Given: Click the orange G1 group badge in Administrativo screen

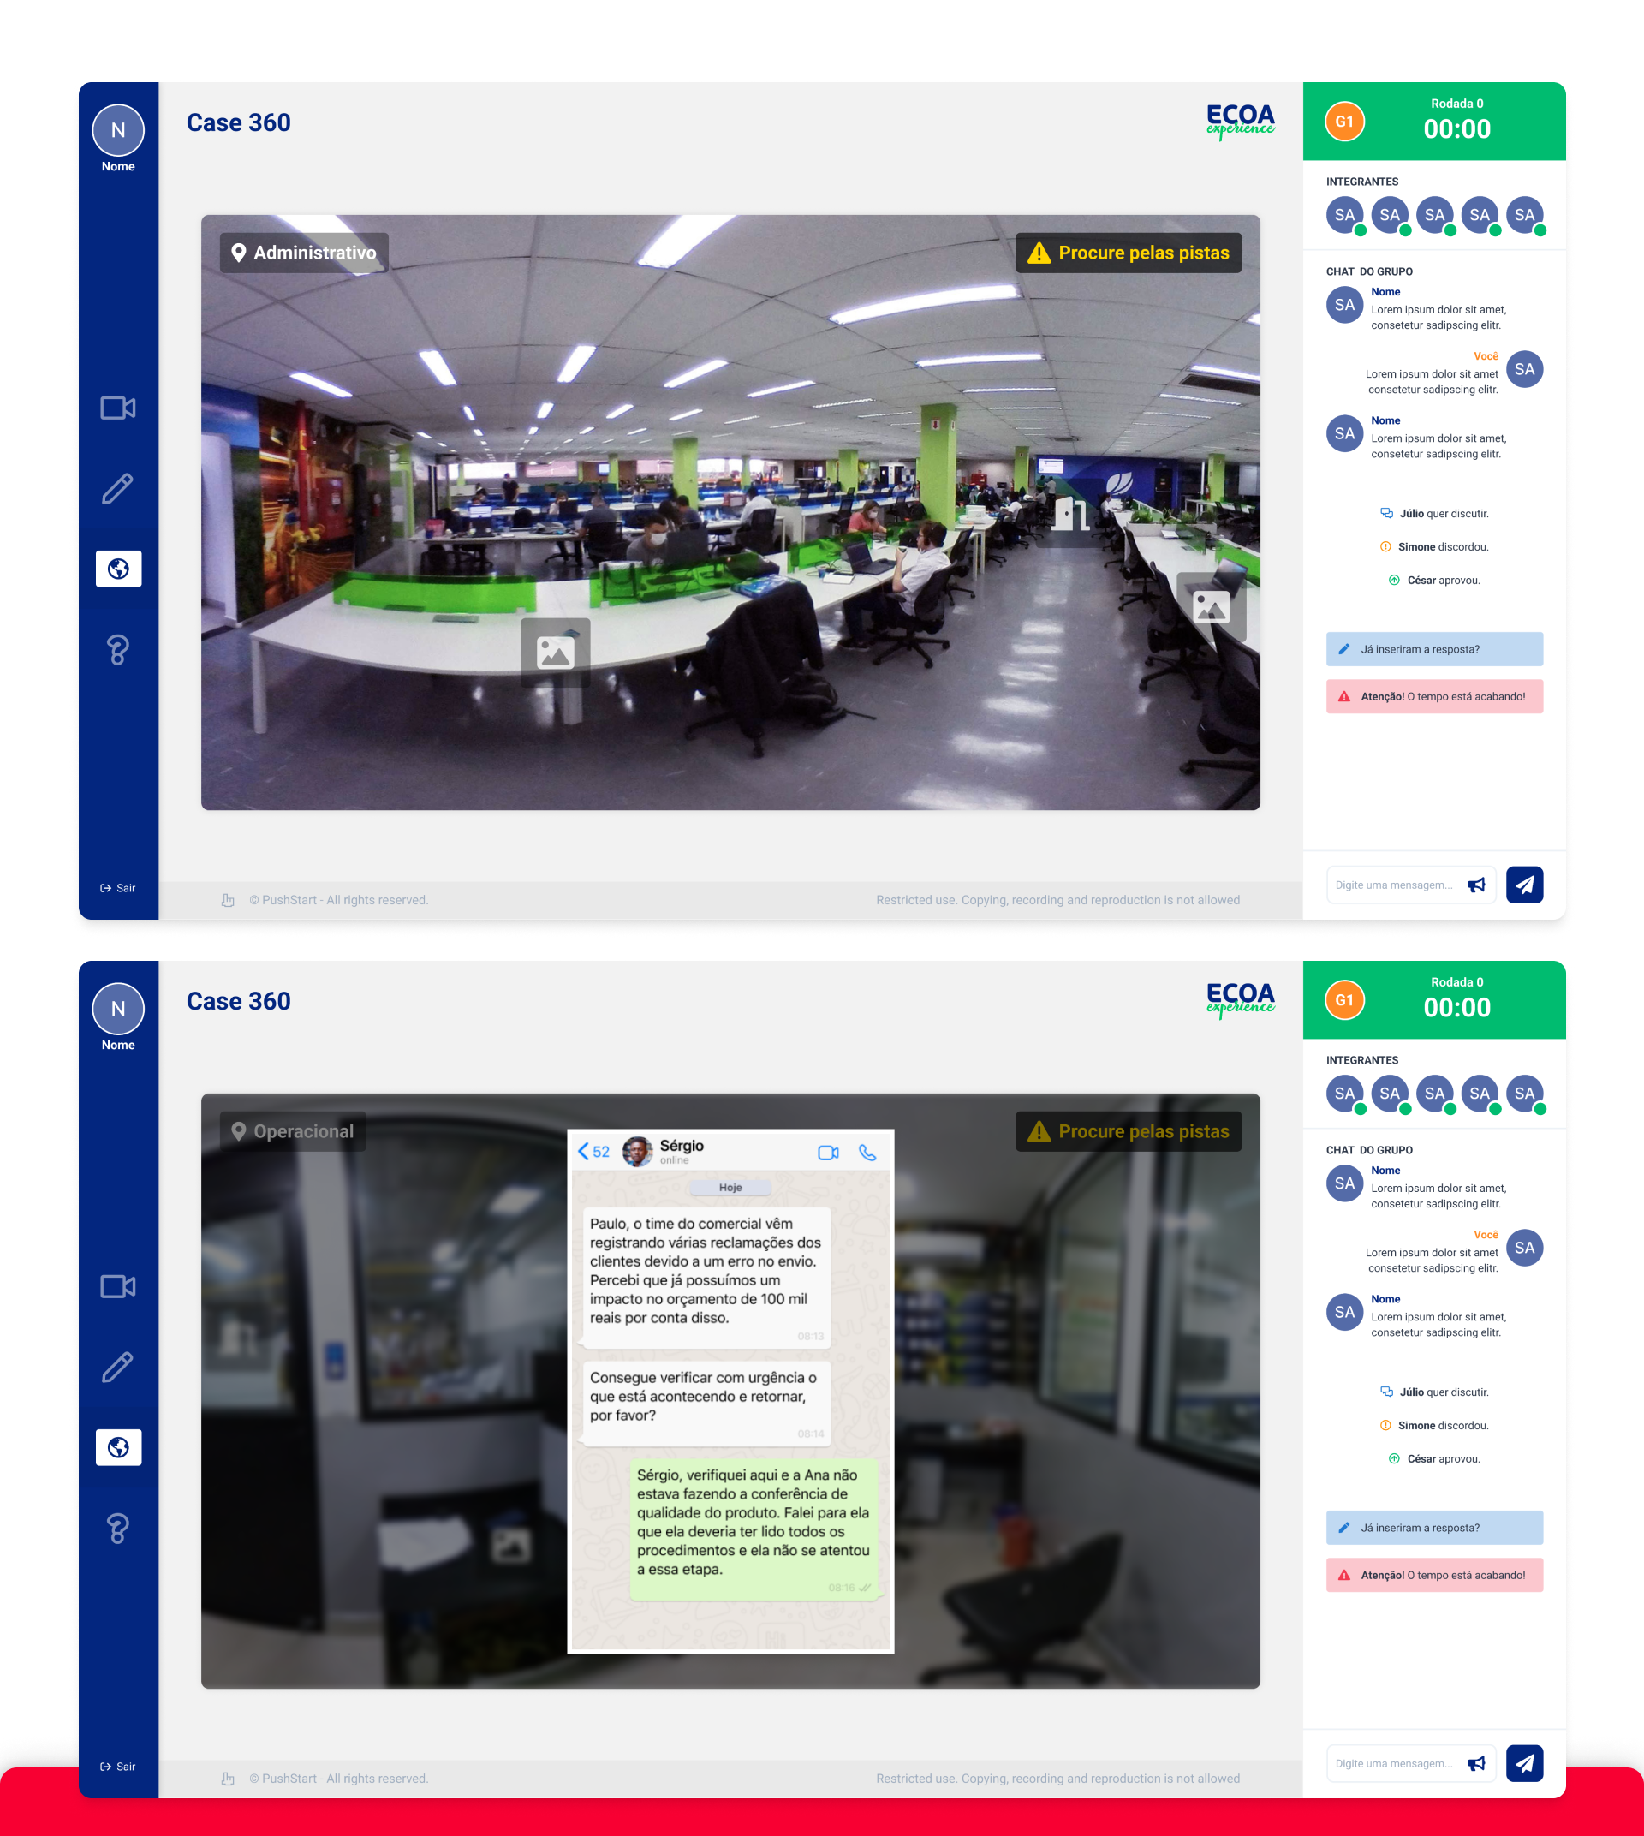Looking at the screenshot, I should pos(1345,122).
